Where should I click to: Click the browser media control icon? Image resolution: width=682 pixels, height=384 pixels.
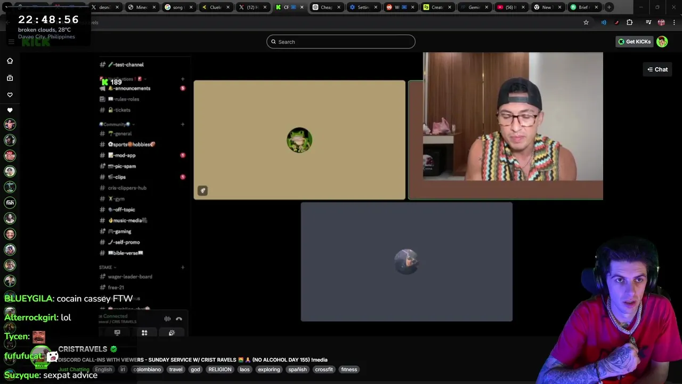(648, 22)
